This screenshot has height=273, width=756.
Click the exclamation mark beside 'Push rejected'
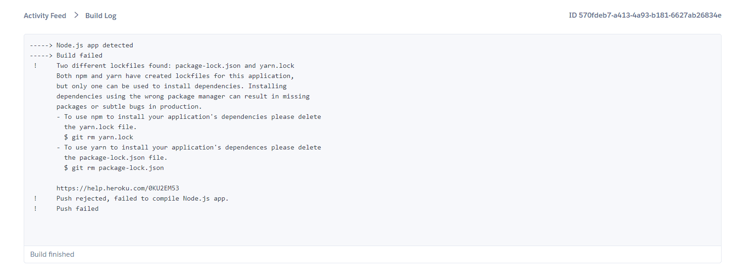click(x=35, y=198)
